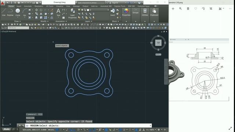Switch to the Home ribbon tab

11,6
